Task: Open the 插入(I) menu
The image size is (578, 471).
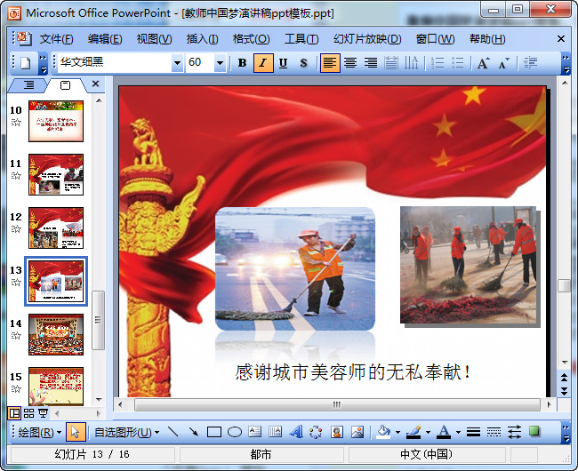Action: coord(202,39)
